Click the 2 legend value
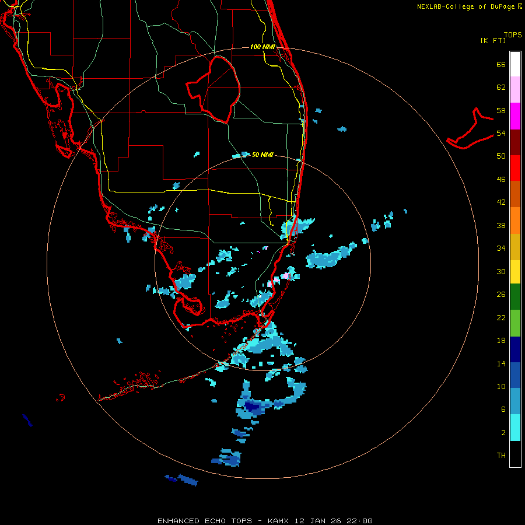Screen dimensions: 525x525 503,433
